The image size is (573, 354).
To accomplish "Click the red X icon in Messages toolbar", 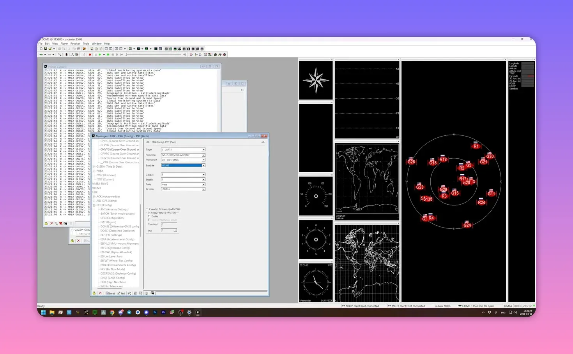I will click(x=100, y=293).
